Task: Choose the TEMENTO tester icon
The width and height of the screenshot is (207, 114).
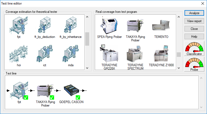Action: pyautogui.click(x=161, y=25)
